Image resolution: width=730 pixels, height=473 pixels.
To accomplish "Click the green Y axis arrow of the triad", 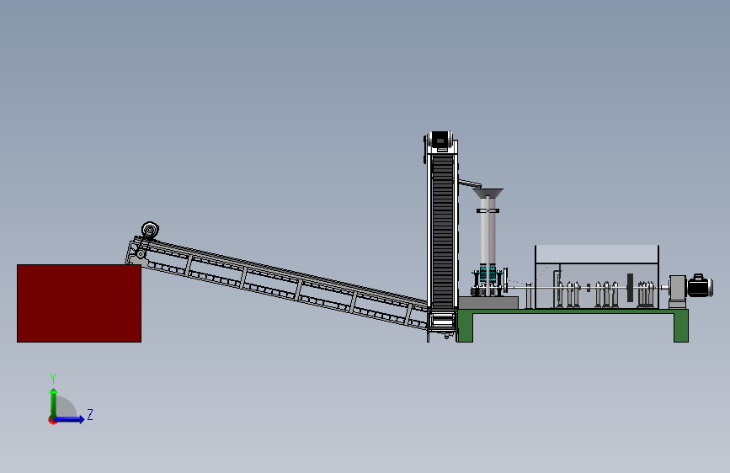I will (x=54, y=402).
